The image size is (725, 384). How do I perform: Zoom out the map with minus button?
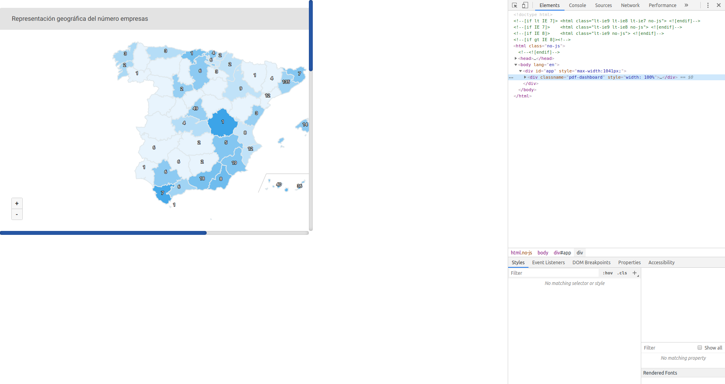point(17,215)
